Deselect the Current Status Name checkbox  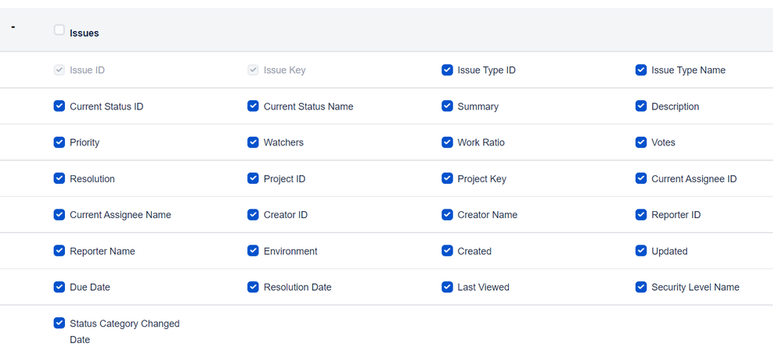pyautogui.click(x=253, y=106)
